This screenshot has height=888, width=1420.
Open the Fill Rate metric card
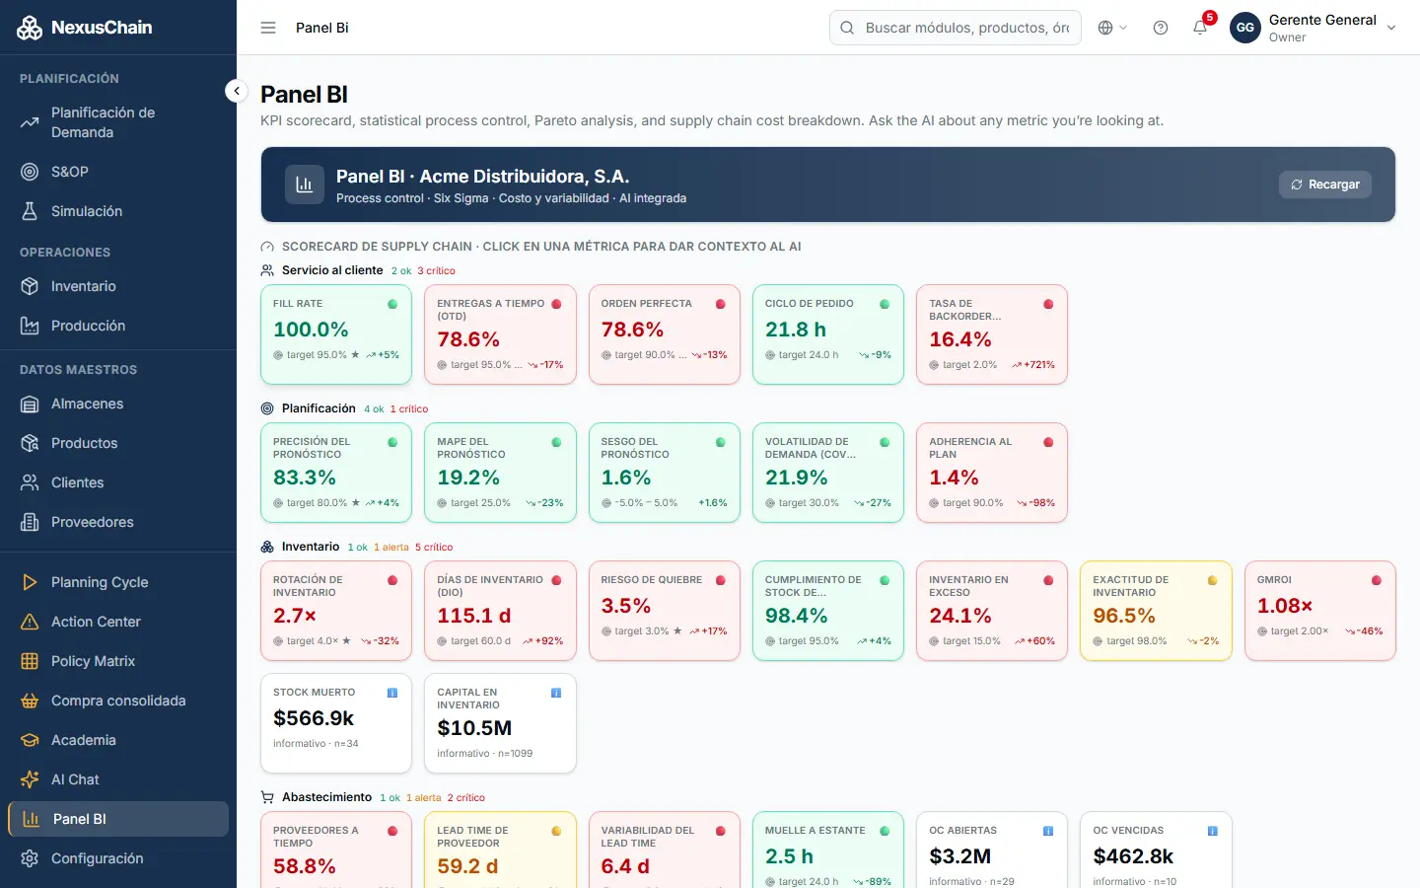(x=336, y=334)
